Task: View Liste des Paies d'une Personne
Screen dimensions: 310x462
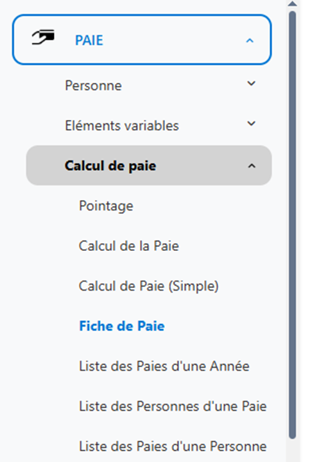Action: tap(173, 447)
